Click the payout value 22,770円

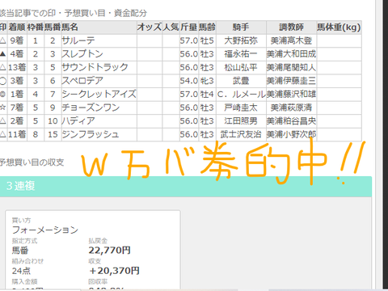[110, 251]
